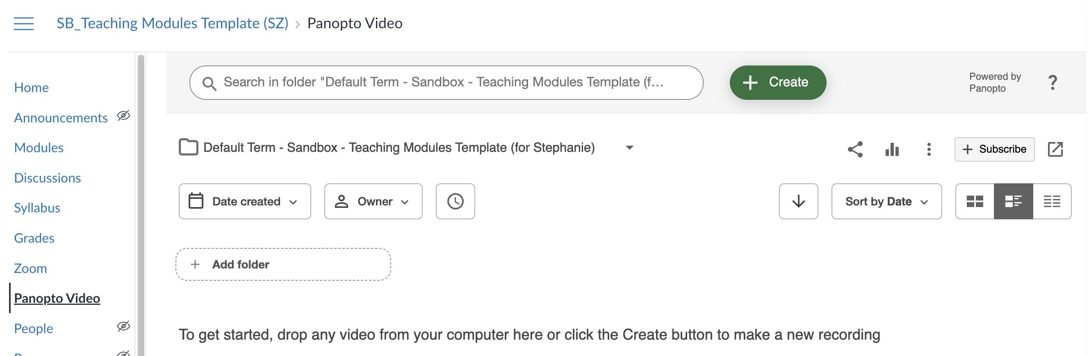Click the folder share icon
The width and height of the screenshot is (1089, 356).
855,149
